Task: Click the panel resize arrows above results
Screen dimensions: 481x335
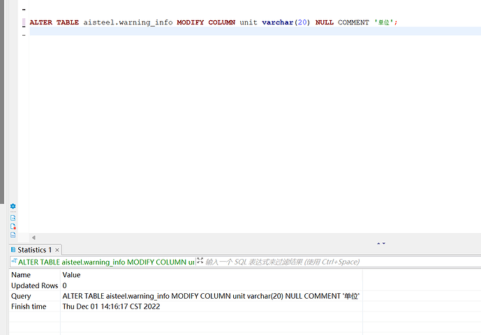Action: tap(381, 244)
